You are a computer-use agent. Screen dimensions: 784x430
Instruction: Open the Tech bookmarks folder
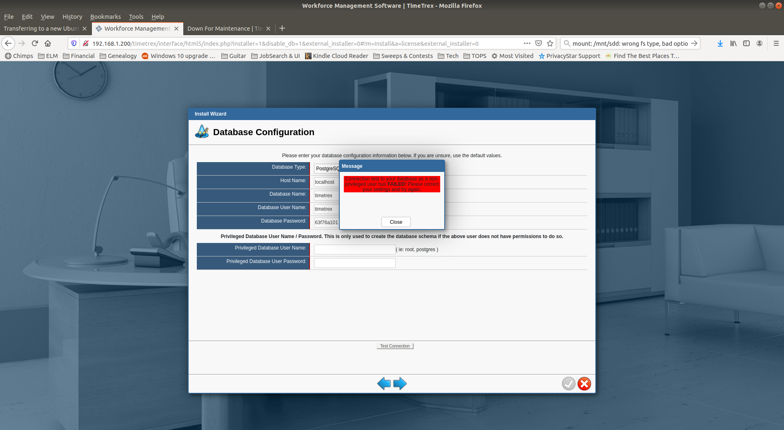(448, 56)
